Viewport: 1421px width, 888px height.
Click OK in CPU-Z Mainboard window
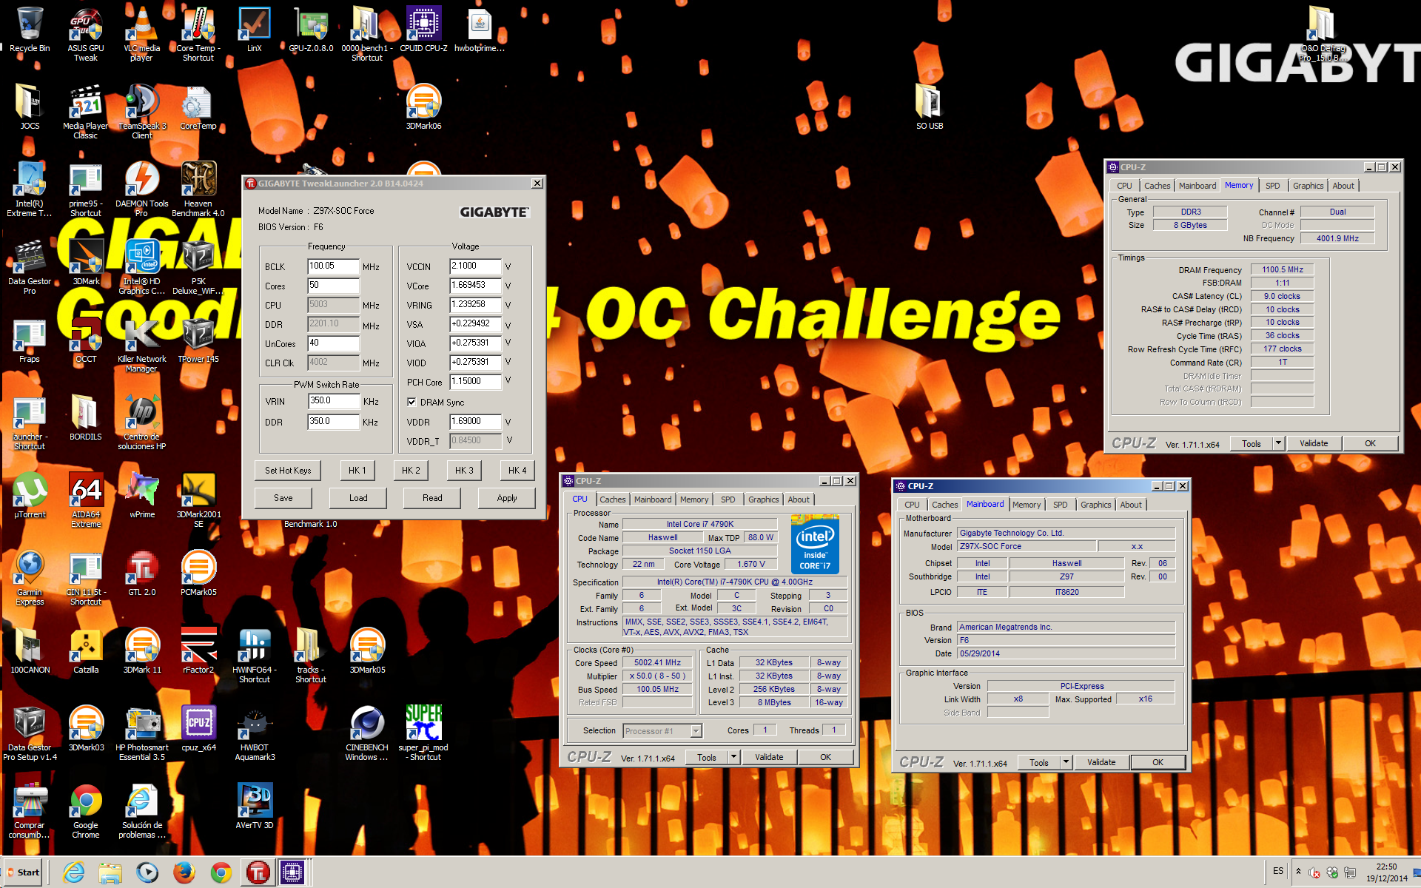(1158, 762)
